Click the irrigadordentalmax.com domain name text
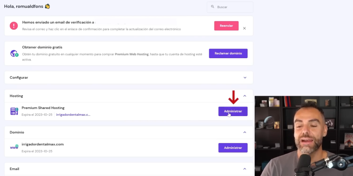Image resolution: width=353 pixels, height=176 pixels. [42, 144]
